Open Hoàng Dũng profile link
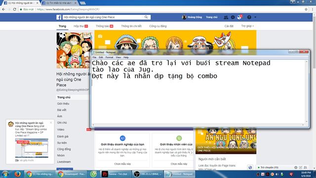316x178 pixels. (x=192, y=17)
